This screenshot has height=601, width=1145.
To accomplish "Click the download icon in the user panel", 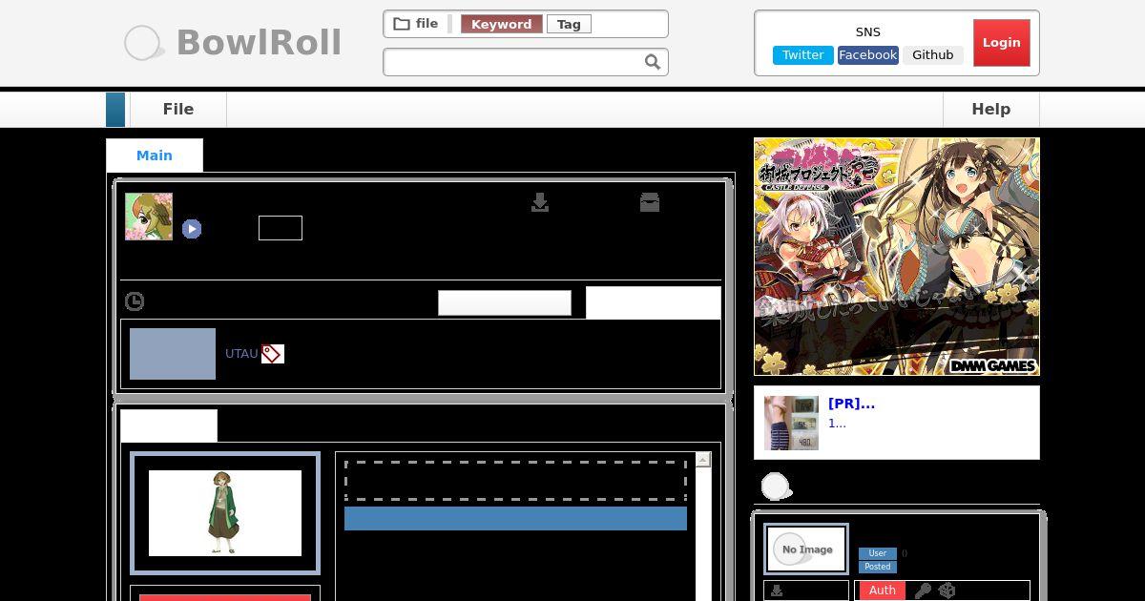I will click(777, 591).
